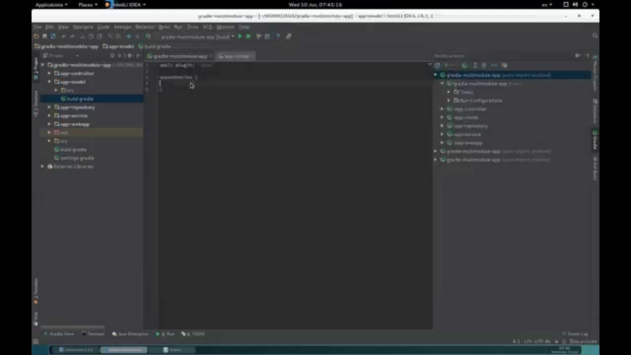Image resolution: width=631 pixels, height=355 pixels.
Task: Expand Run Configurations node in Gradle panel
Action: 449,101
